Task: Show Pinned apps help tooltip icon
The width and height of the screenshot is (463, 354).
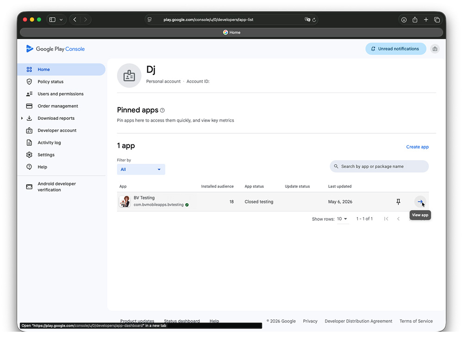Action: [162, 110]
